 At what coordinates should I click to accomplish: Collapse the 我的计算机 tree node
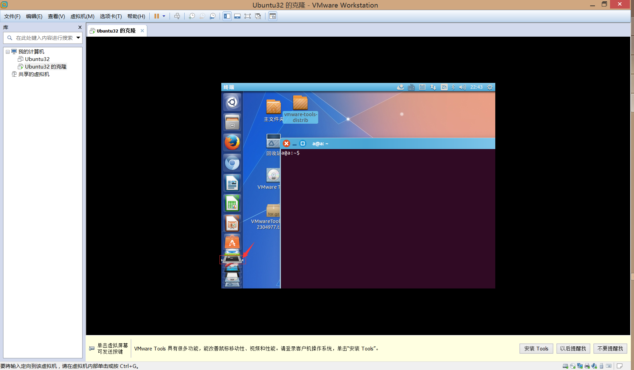click(8, 52)
